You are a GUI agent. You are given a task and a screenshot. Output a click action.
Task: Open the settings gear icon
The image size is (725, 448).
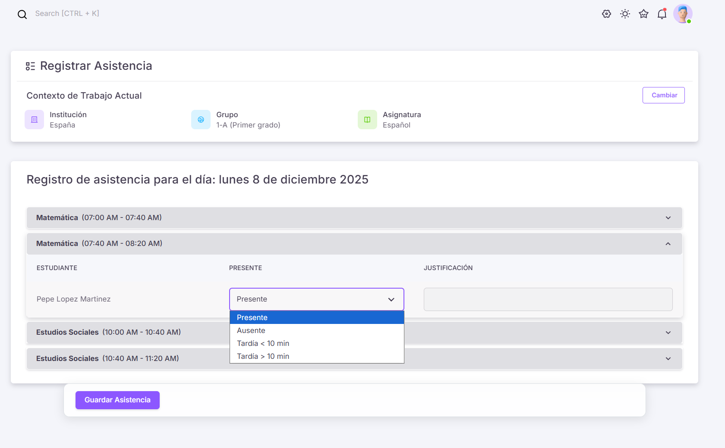pos(606,14)
